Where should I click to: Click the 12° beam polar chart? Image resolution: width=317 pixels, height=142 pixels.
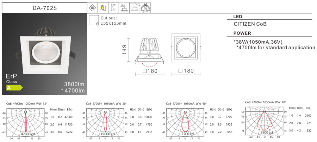point(25,123)
